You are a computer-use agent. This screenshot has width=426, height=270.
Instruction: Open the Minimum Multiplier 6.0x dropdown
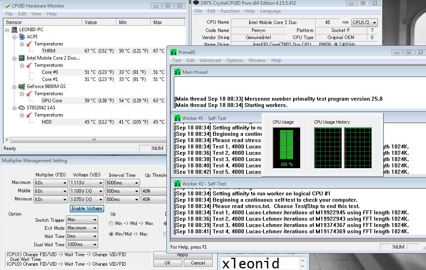coord(50,199)
